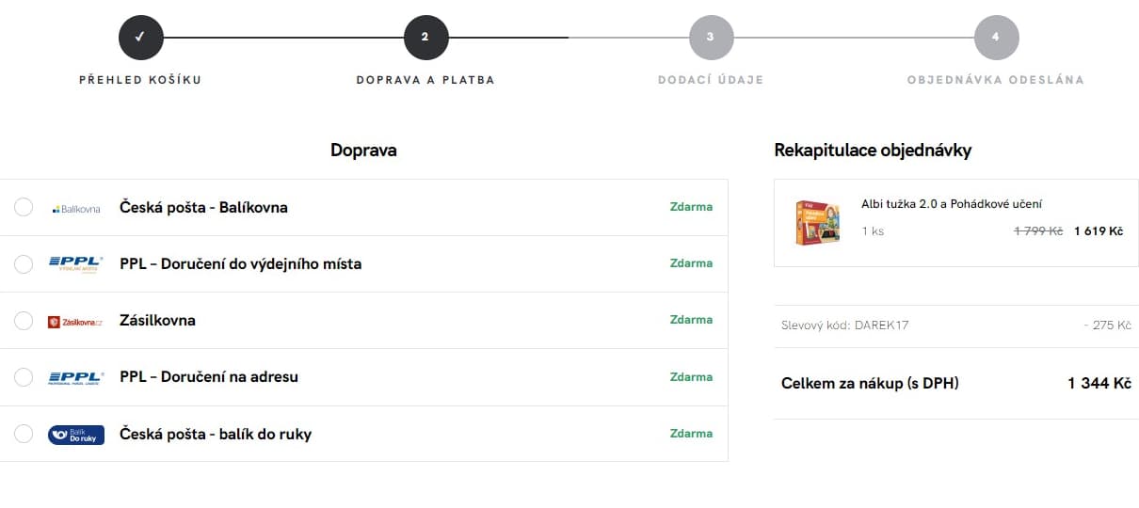The width and height of the screenshot is (1139, 508).
Task: Choose PPL výdejní místo radio option
Action: [x=24, y=264]
